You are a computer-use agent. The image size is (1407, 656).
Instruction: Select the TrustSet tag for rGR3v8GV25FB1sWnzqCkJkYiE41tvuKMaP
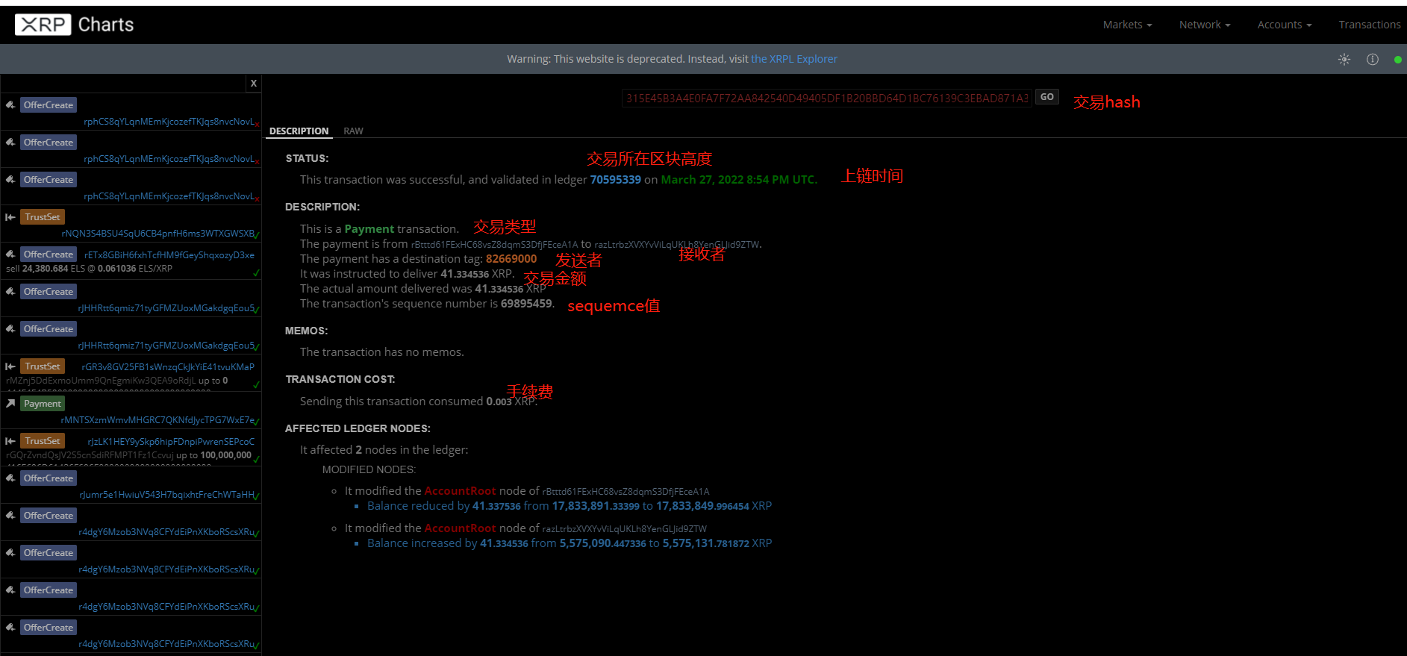click(x=43, y=366)
